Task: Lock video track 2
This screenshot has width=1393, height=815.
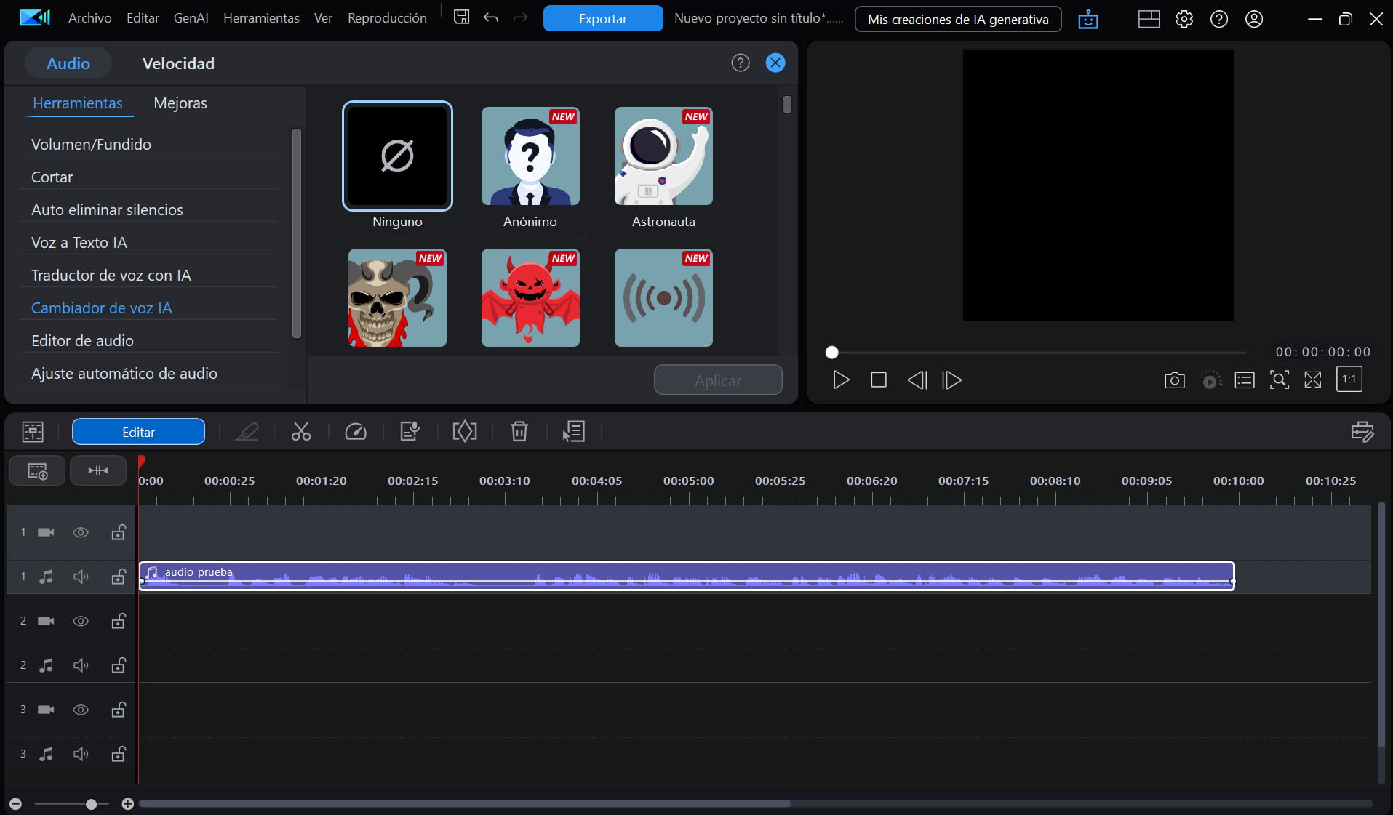Action: pyautogui.click(x=119, y=621)
